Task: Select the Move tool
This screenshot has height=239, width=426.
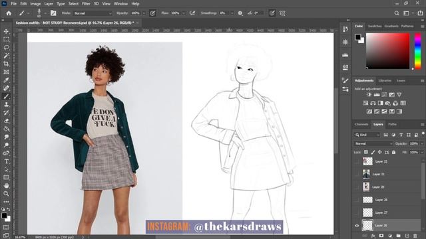Action: [x=6, y=31]
